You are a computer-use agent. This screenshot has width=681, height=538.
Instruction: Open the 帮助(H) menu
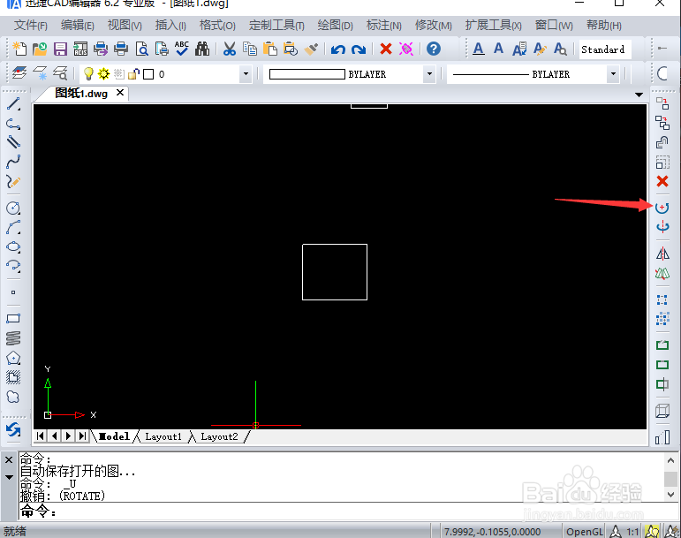[603, 26]
